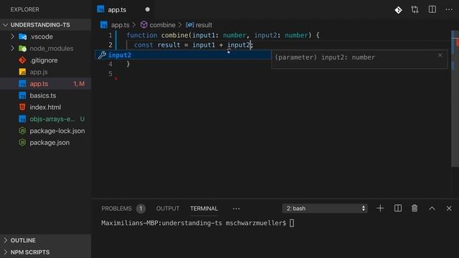The width and height of the screenshot is (459, 258).
Task: Open the editor more actions ellipsis
Action: [449, 9]
